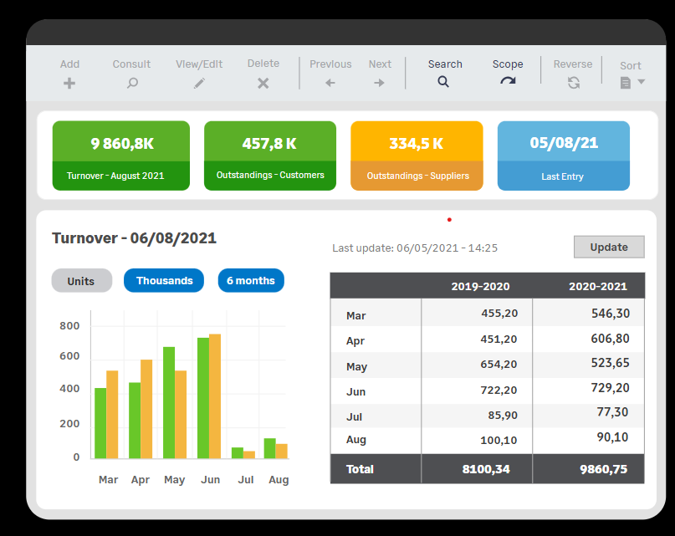Go to Previous record arrow
The width and height of the screenshot is (675, 536).
tap(330, 83)
